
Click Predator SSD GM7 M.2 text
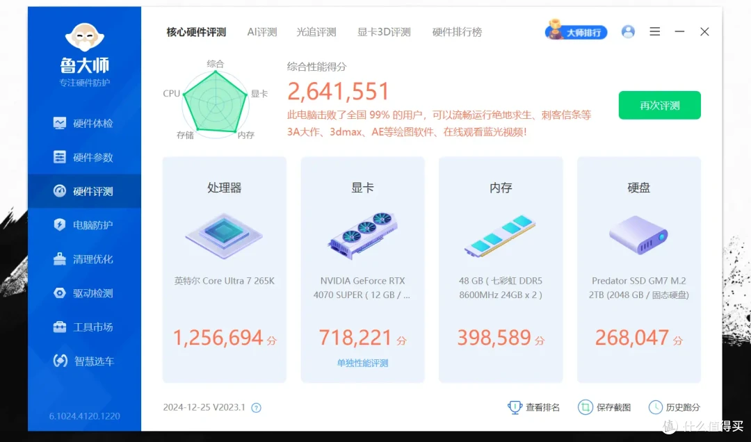638,288
